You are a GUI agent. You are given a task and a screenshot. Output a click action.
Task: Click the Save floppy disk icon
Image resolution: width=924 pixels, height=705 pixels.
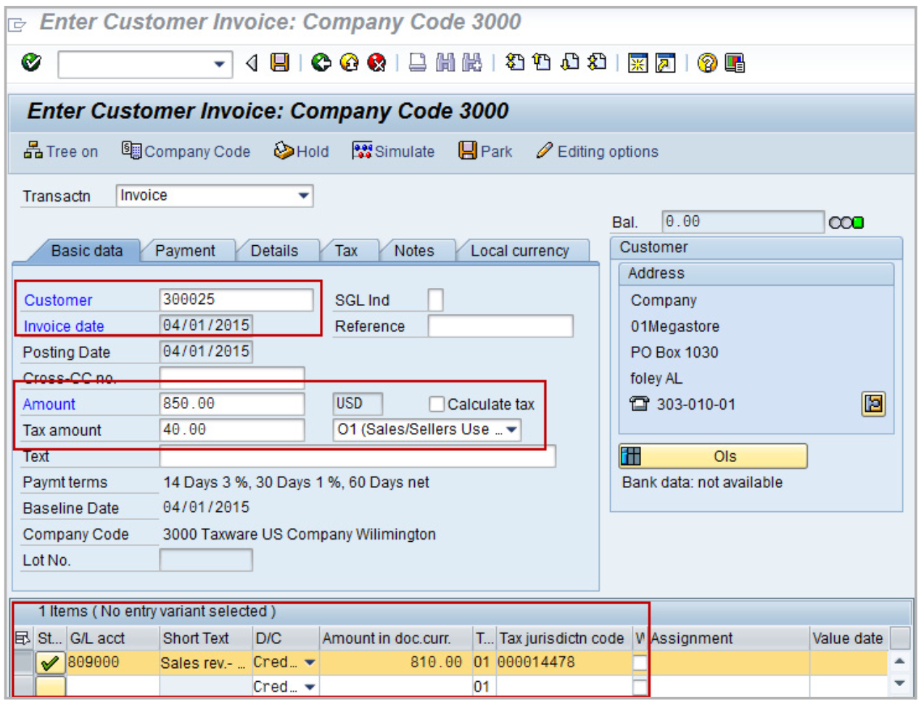pyautogui.click(x=280, y=63)
